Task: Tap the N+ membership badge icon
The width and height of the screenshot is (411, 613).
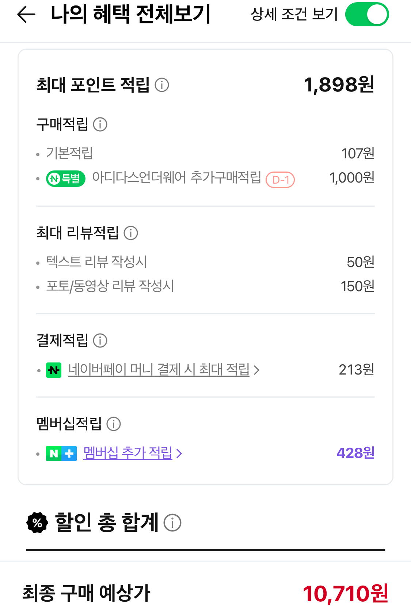Action: click(61, 454)
